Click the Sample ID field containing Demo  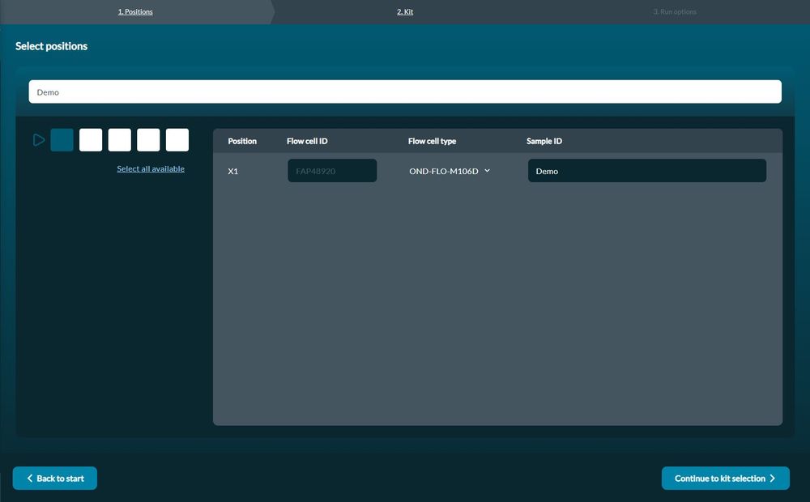tap(646, 170)
